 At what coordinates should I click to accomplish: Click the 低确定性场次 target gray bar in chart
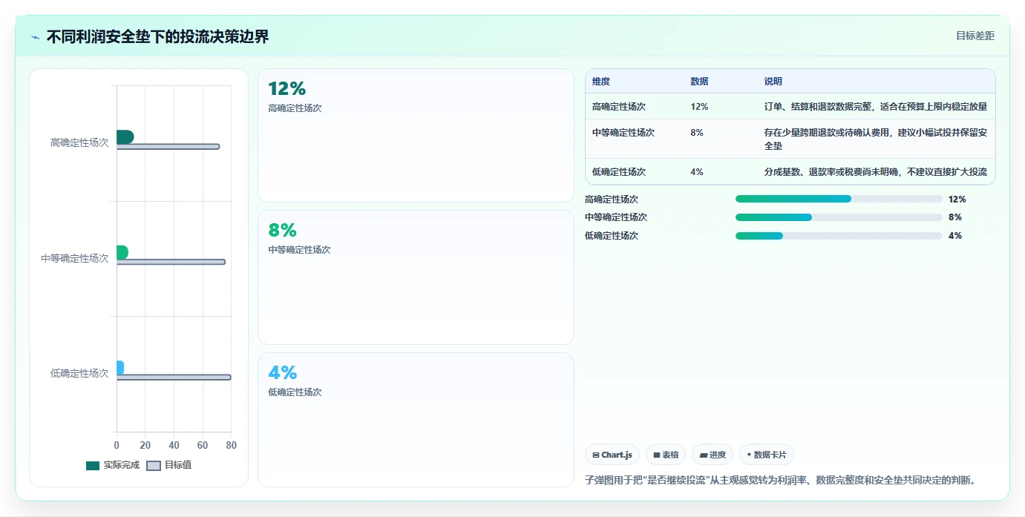tap(174, 378)
